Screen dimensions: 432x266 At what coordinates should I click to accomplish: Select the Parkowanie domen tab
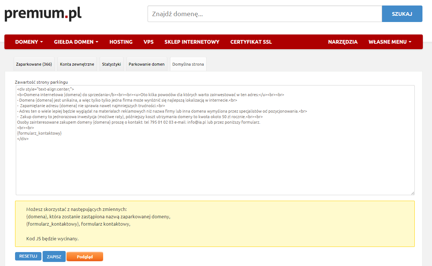tap(146, 64)
